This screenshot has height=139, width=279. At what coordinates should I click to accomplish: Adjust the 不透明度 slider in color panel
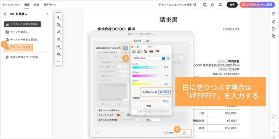point(146,101)
